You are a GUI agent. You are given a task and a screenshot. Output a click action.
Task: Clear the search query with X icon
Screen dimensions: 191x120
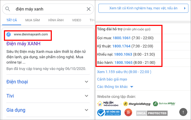[88, 9]
